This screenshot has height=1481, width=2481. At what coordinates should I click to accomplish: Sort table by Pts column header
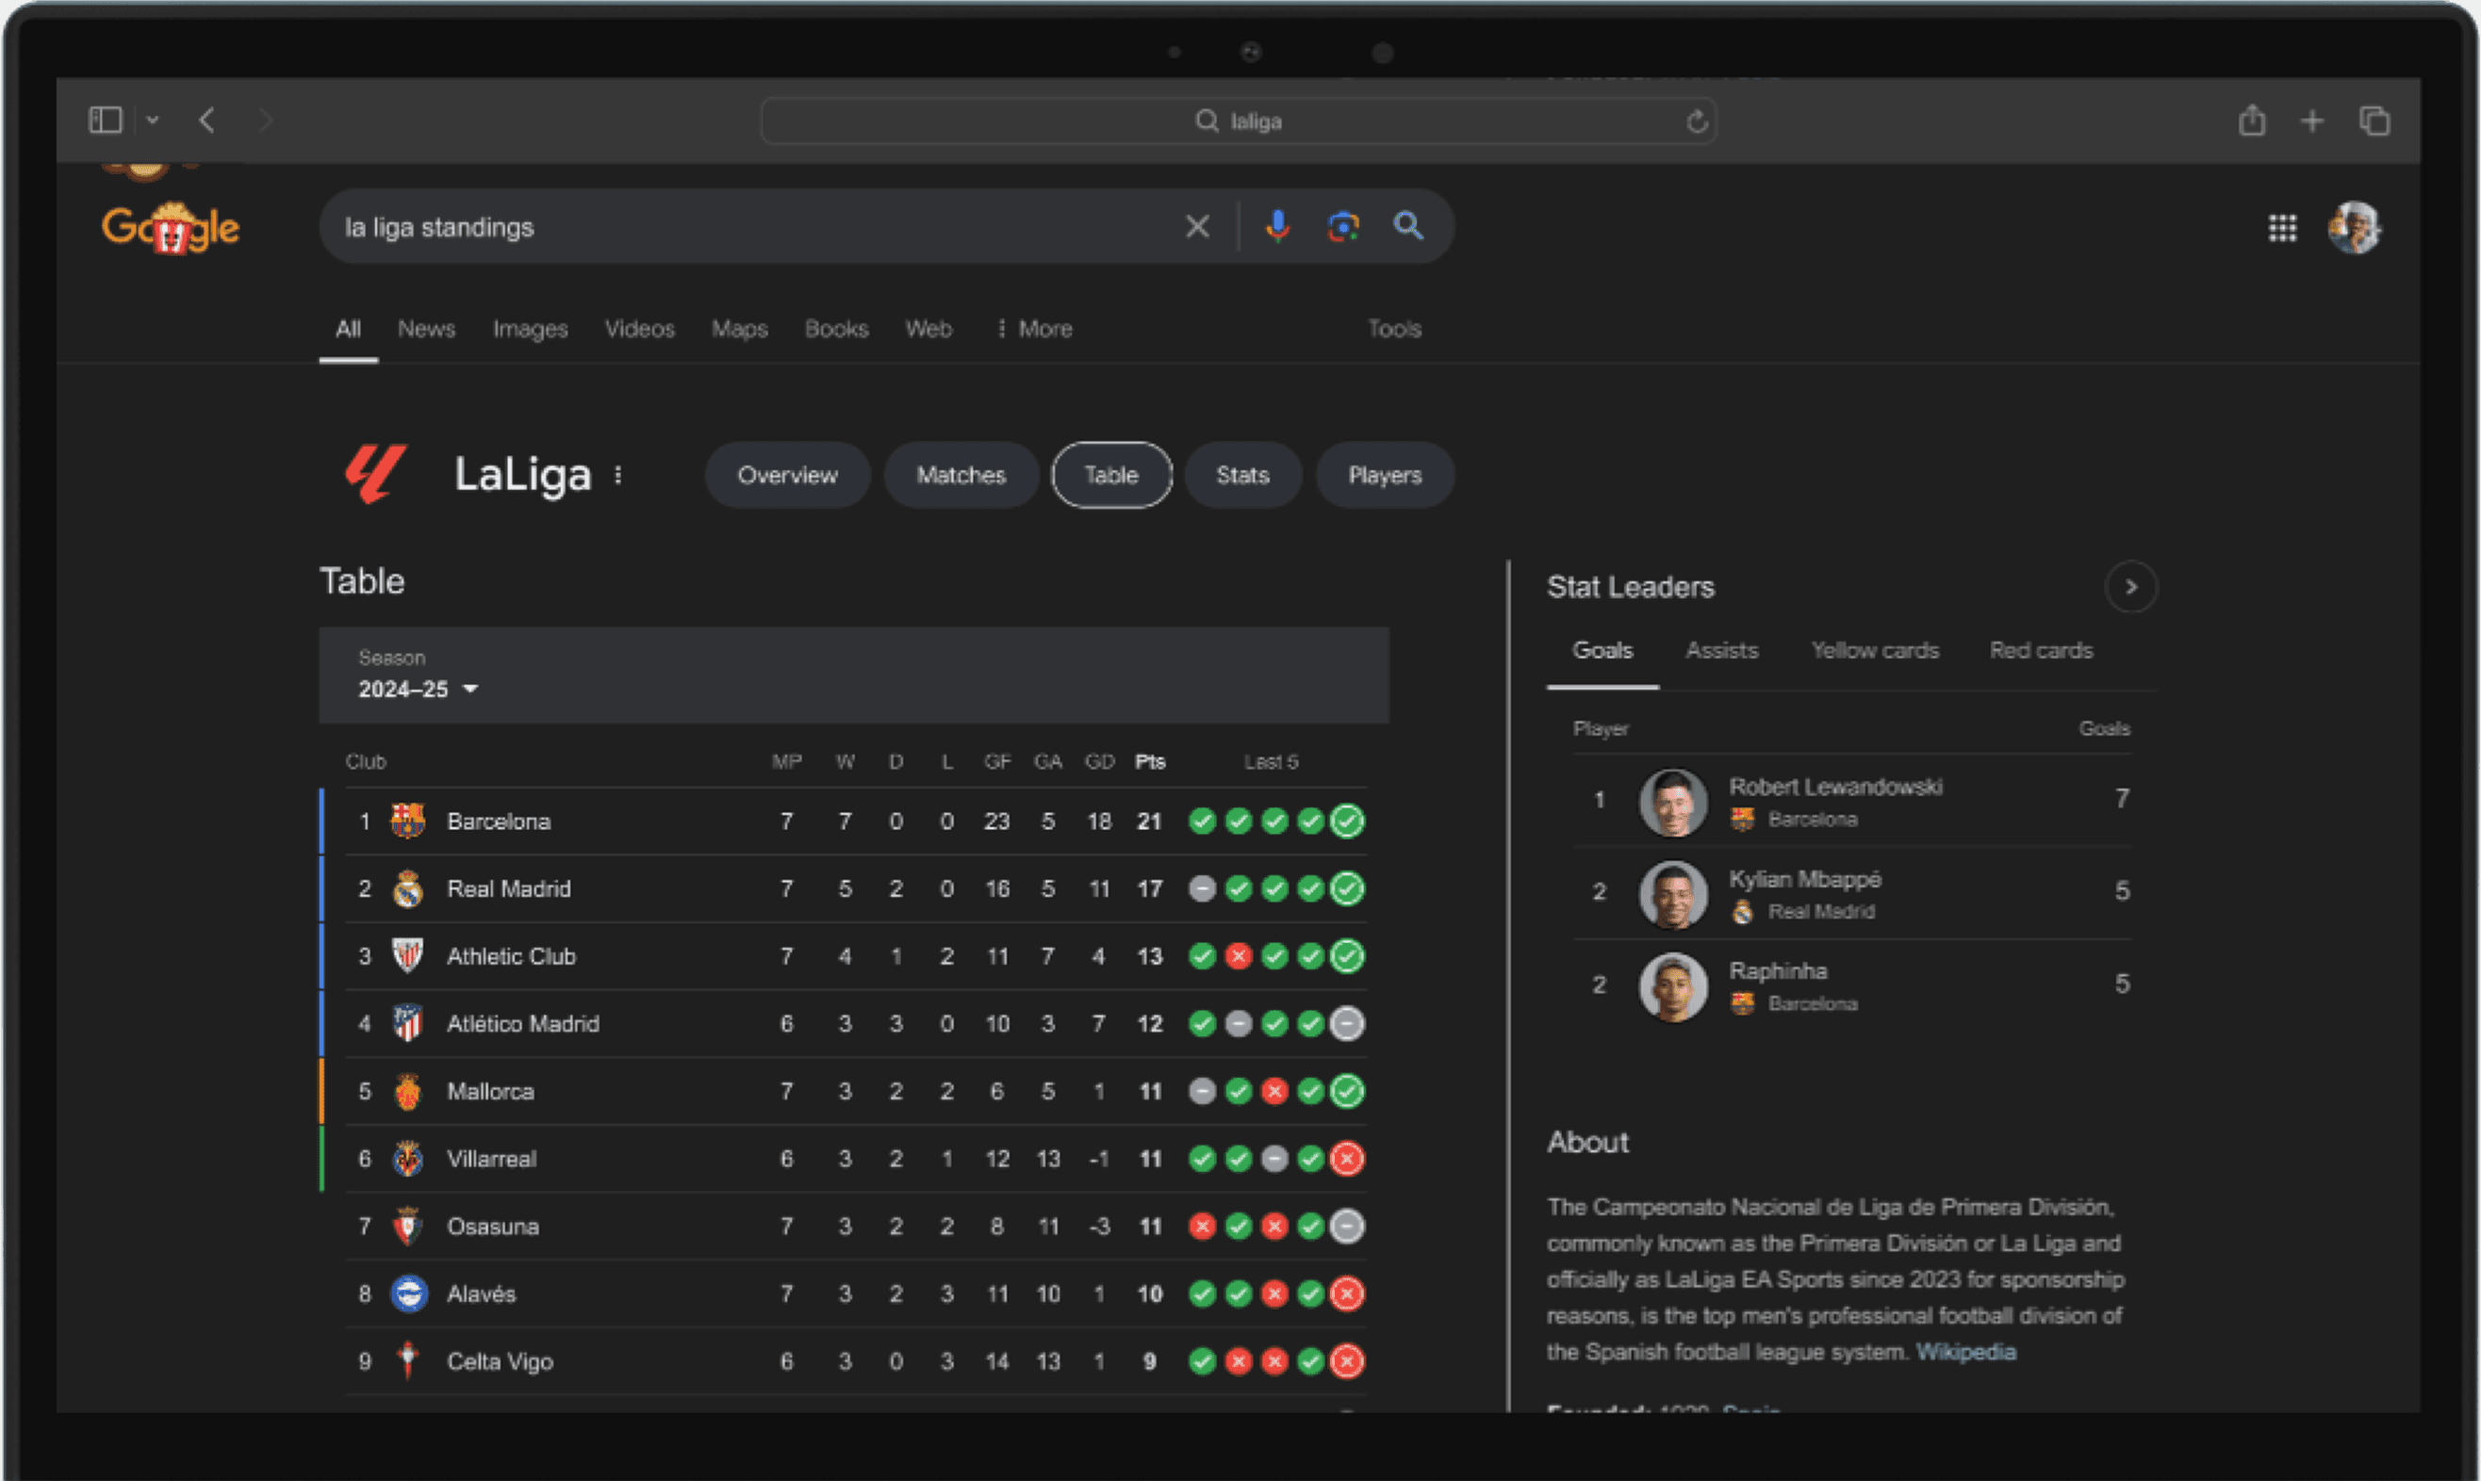click(x=1150, y=761)
